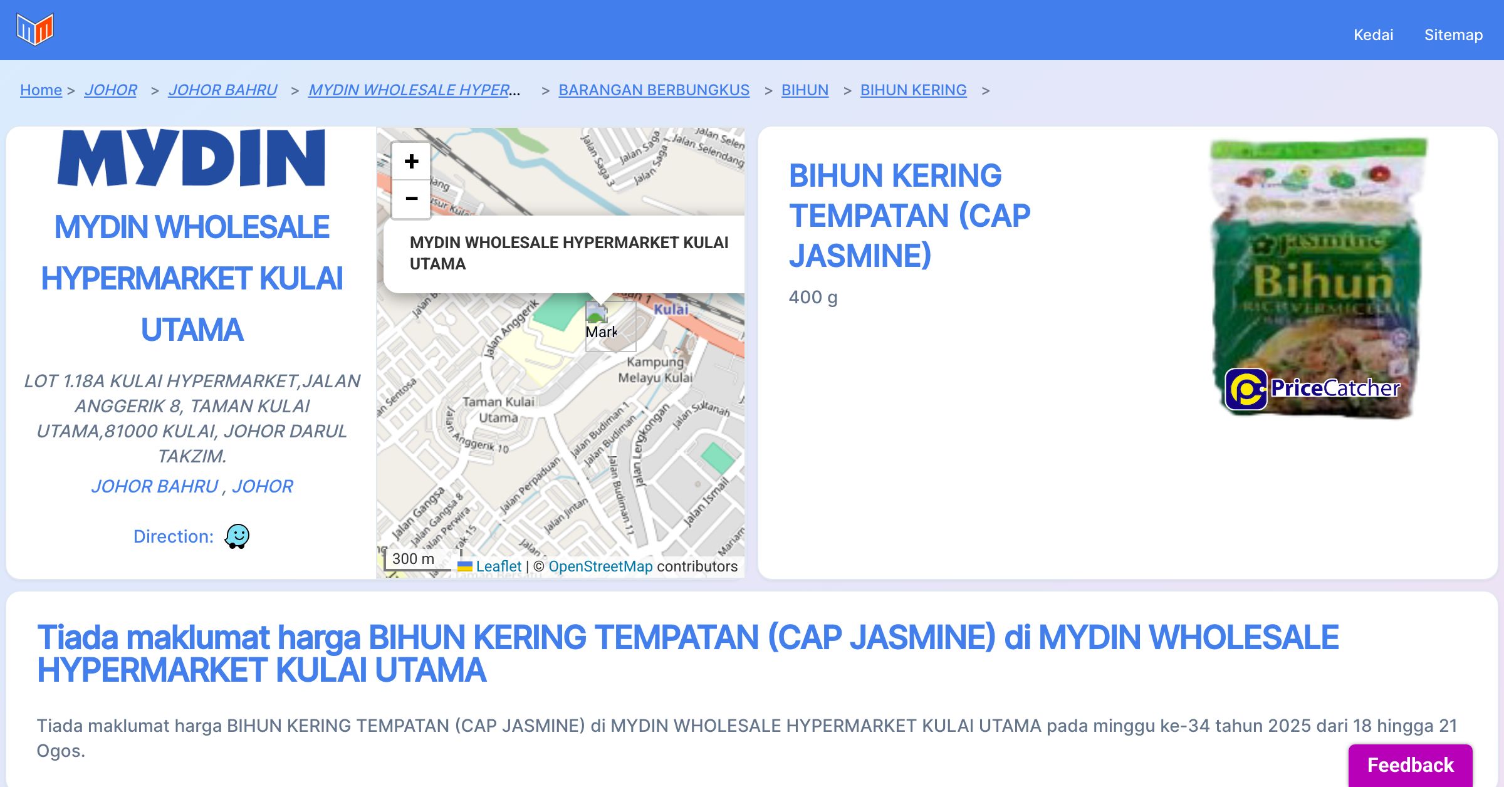
Task: Open Waze direction icon
Action: pyautogui.click(x=237, y=536)
